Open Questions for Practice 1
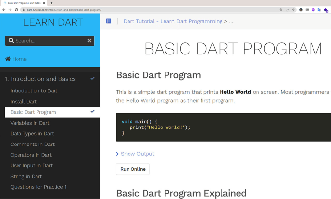The image size is (331, 199). [x=38, y=187]
